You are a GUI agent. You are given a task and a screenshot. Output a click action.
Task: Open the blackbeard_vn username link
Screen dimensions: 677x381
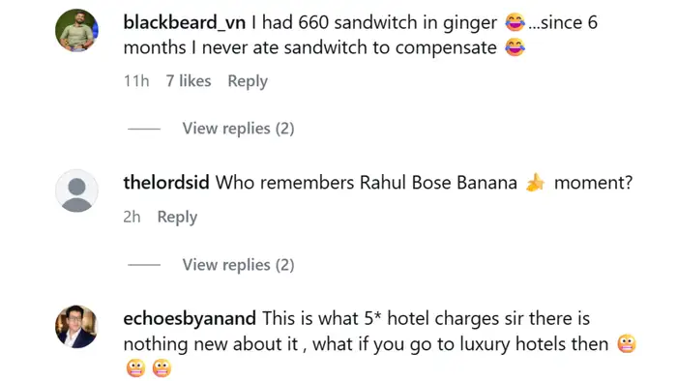pos(185,22)
